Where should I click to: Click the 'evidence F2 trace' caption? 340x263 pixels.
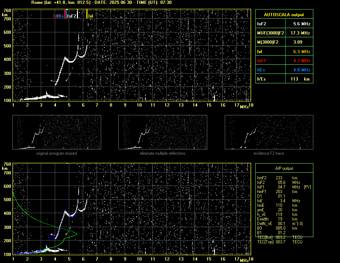click(x=269, y=153)
